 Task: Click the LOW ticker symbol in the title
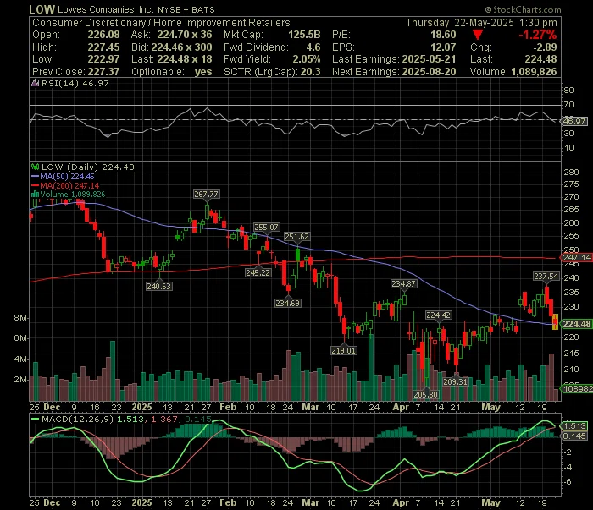pos(42,9)
